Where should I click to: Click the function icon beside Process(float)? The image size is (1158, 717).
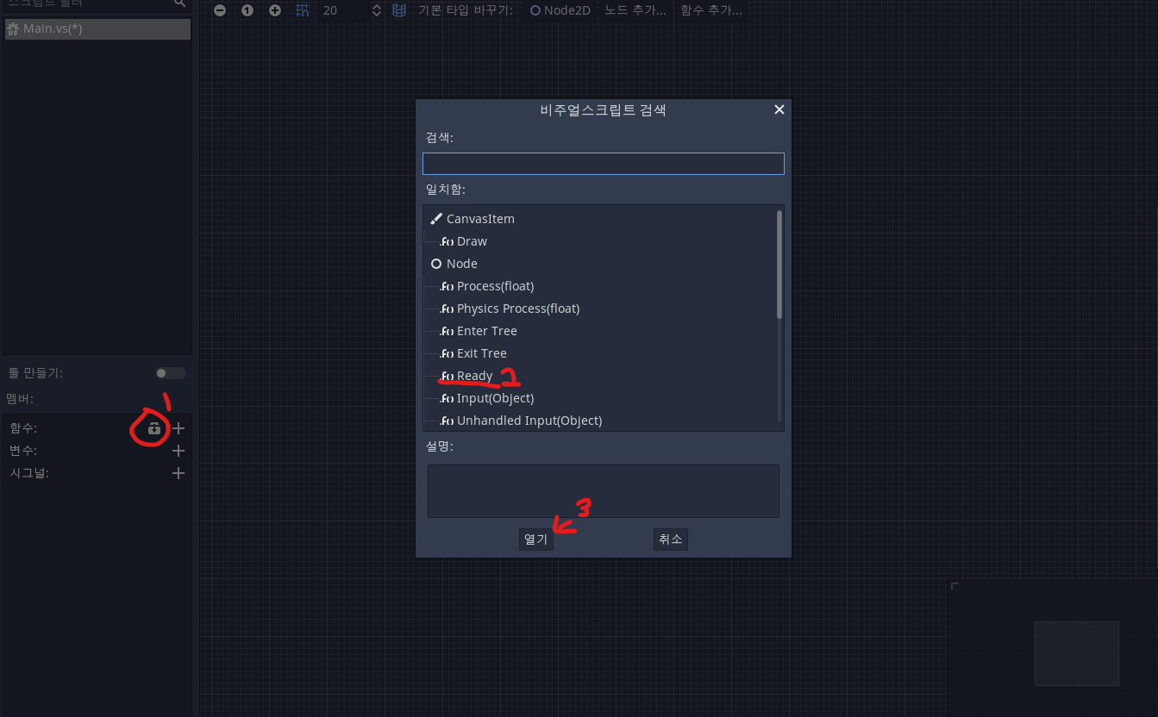pos(447,286)
